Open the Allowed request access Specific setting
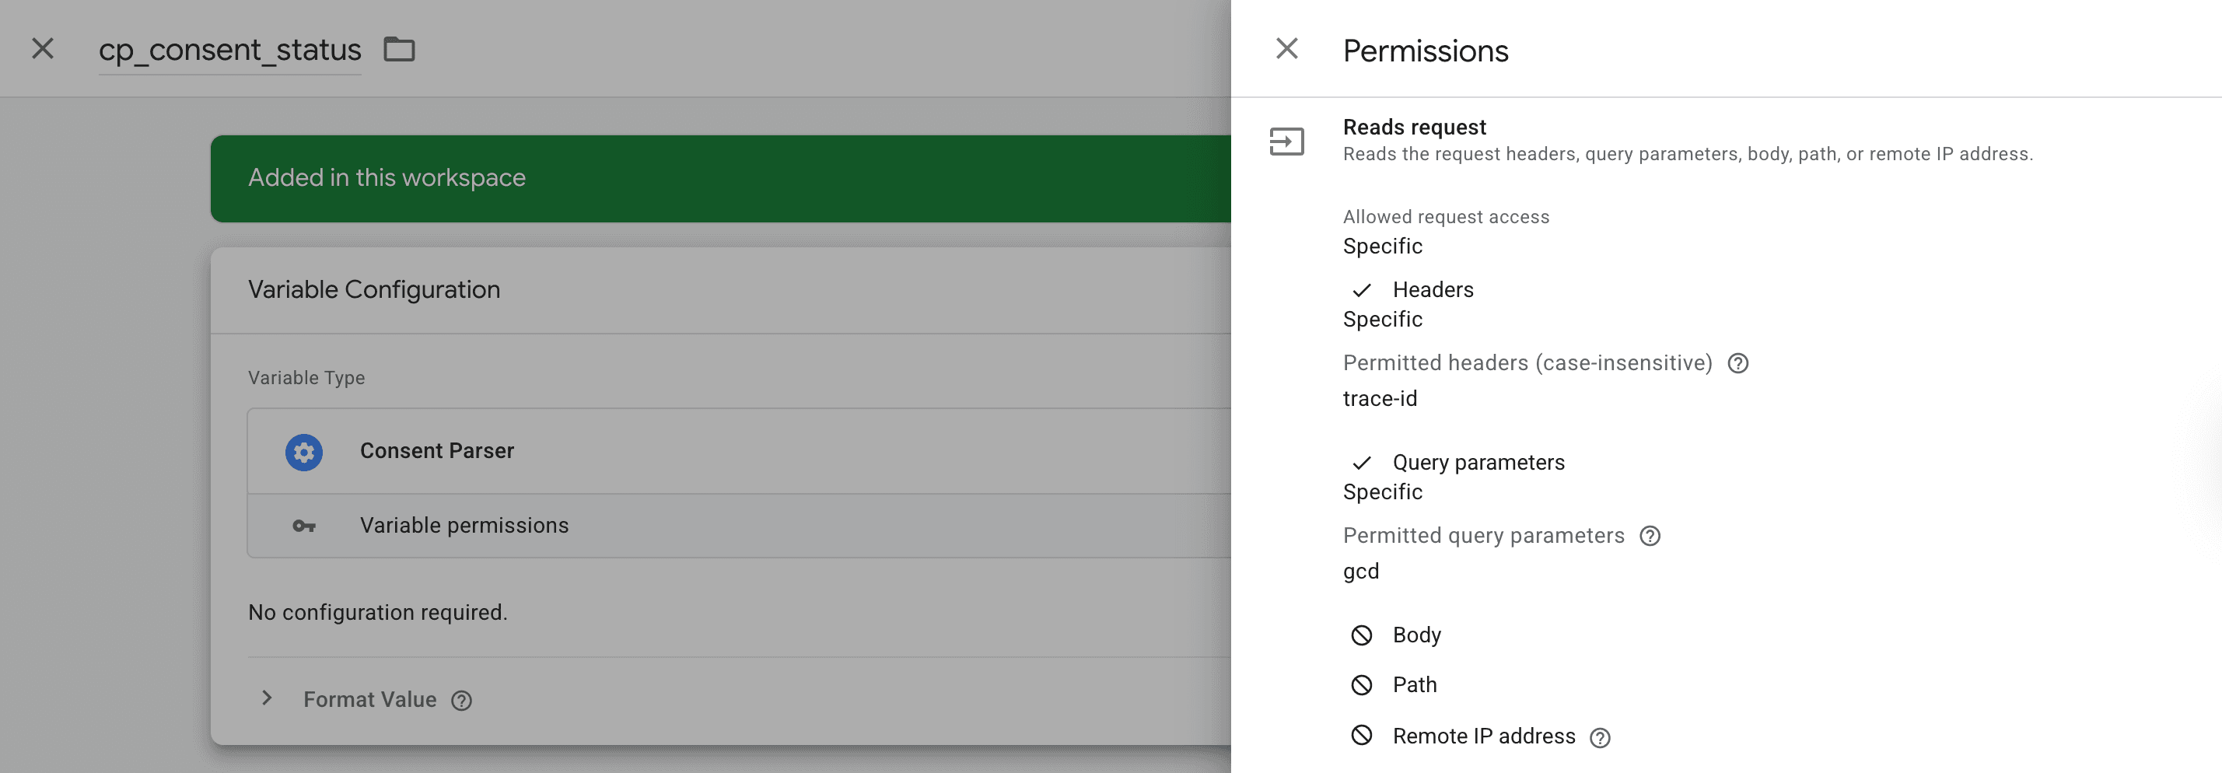2222x773 pixels. (x=1382, y=247)
